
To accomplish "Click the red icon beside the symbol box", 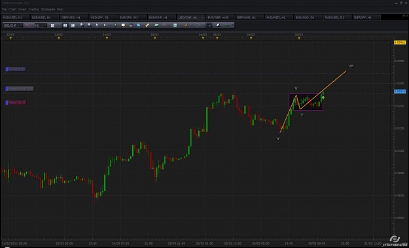I will tap(27, 26).
